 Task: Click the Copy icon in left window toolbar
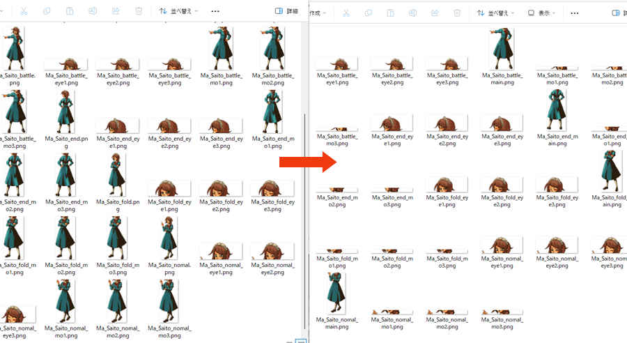click(x=47, y=12)
